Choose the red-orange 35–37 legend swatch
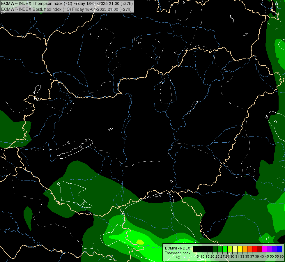The width and height of the screenshot is (285, 262). (250, 249)
